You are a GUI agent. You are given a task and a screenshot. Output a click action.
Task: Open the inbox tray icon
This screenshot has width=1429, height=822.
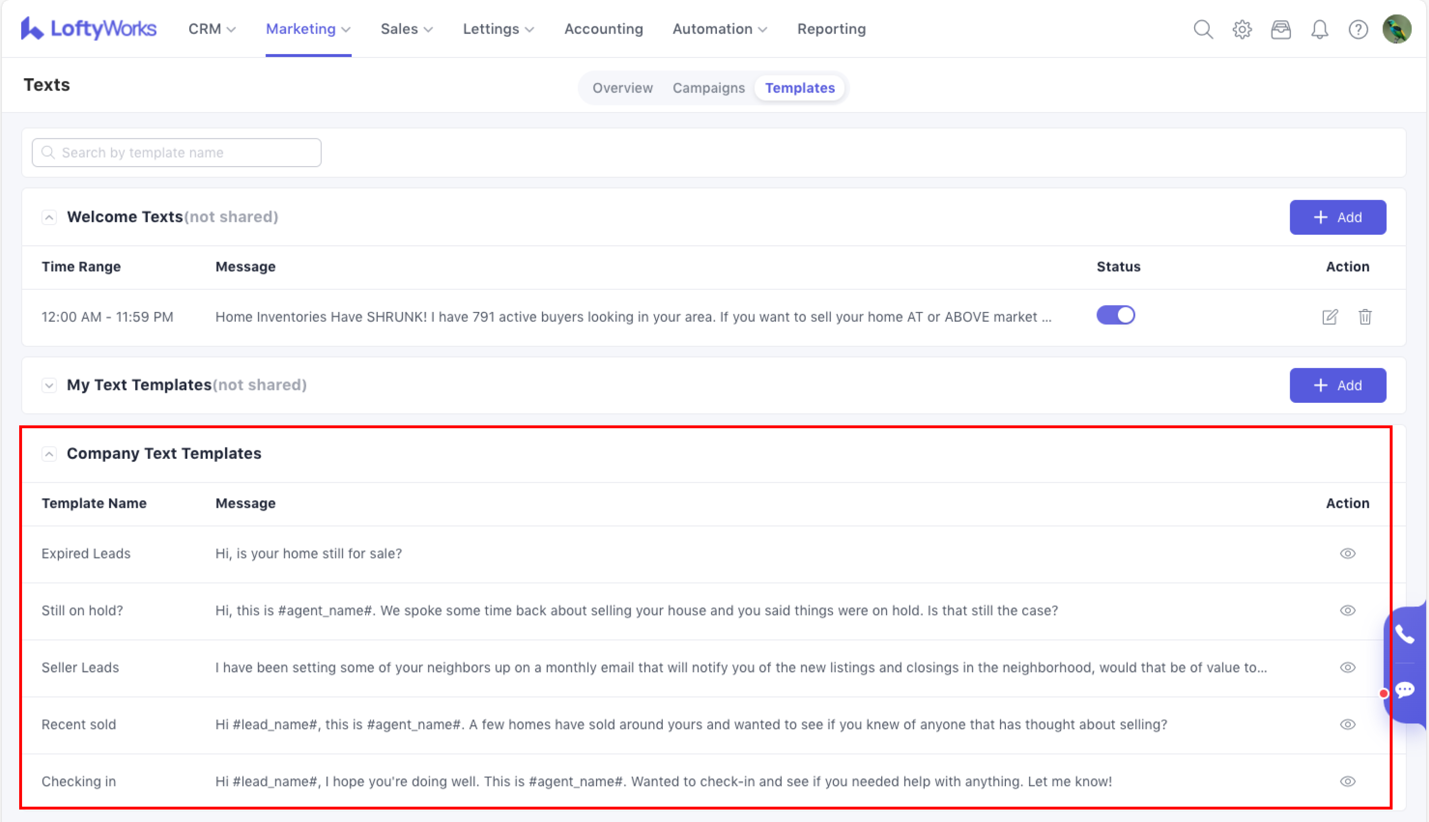(x=1280, y=29)
